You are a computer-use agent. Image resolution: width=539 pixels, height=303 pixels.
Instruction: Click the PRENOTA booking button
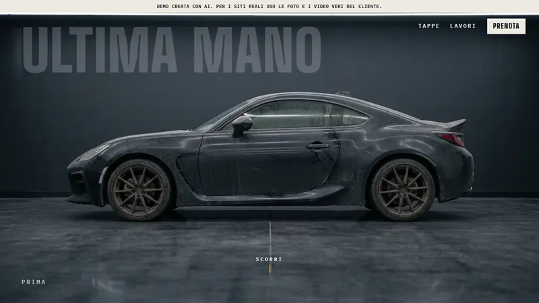pos(506,26)
